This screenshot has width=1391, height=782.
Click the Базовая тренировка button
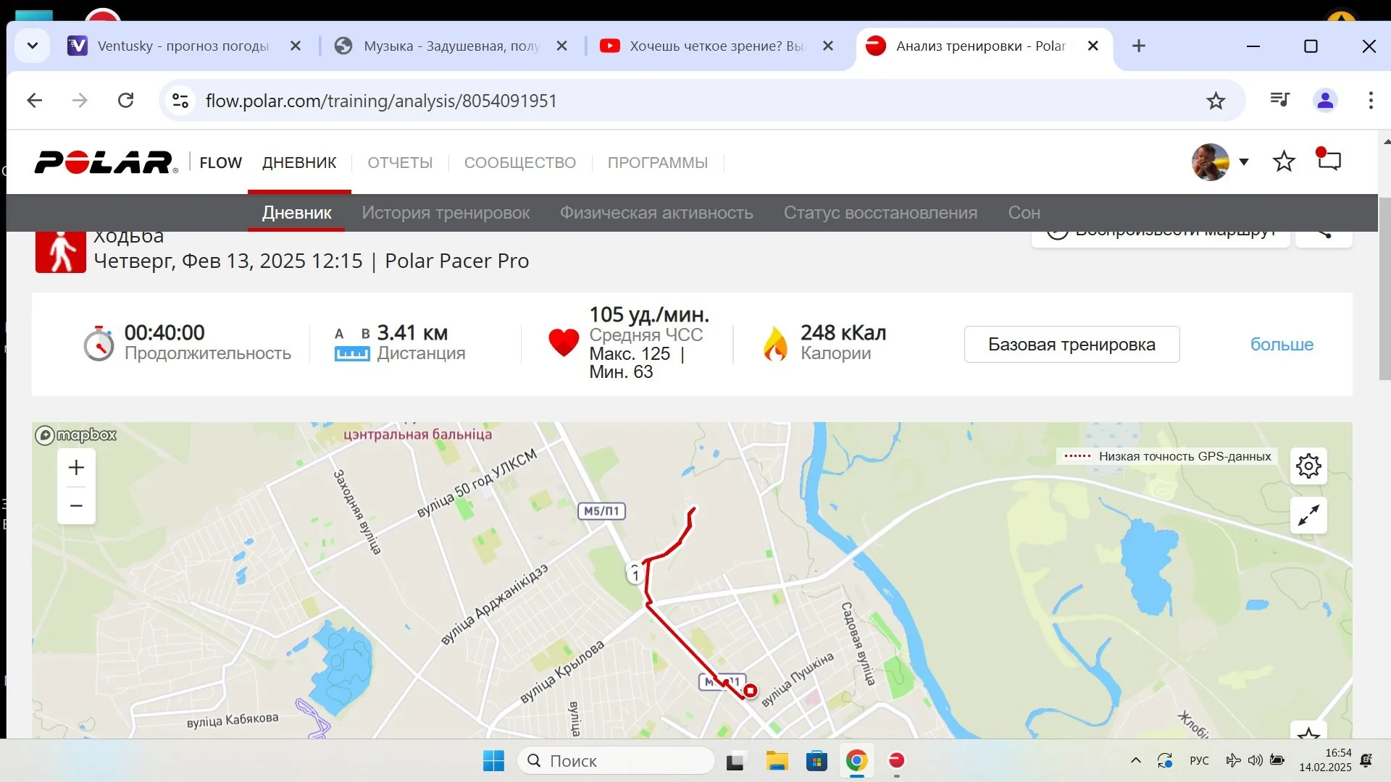point(1072,345)
